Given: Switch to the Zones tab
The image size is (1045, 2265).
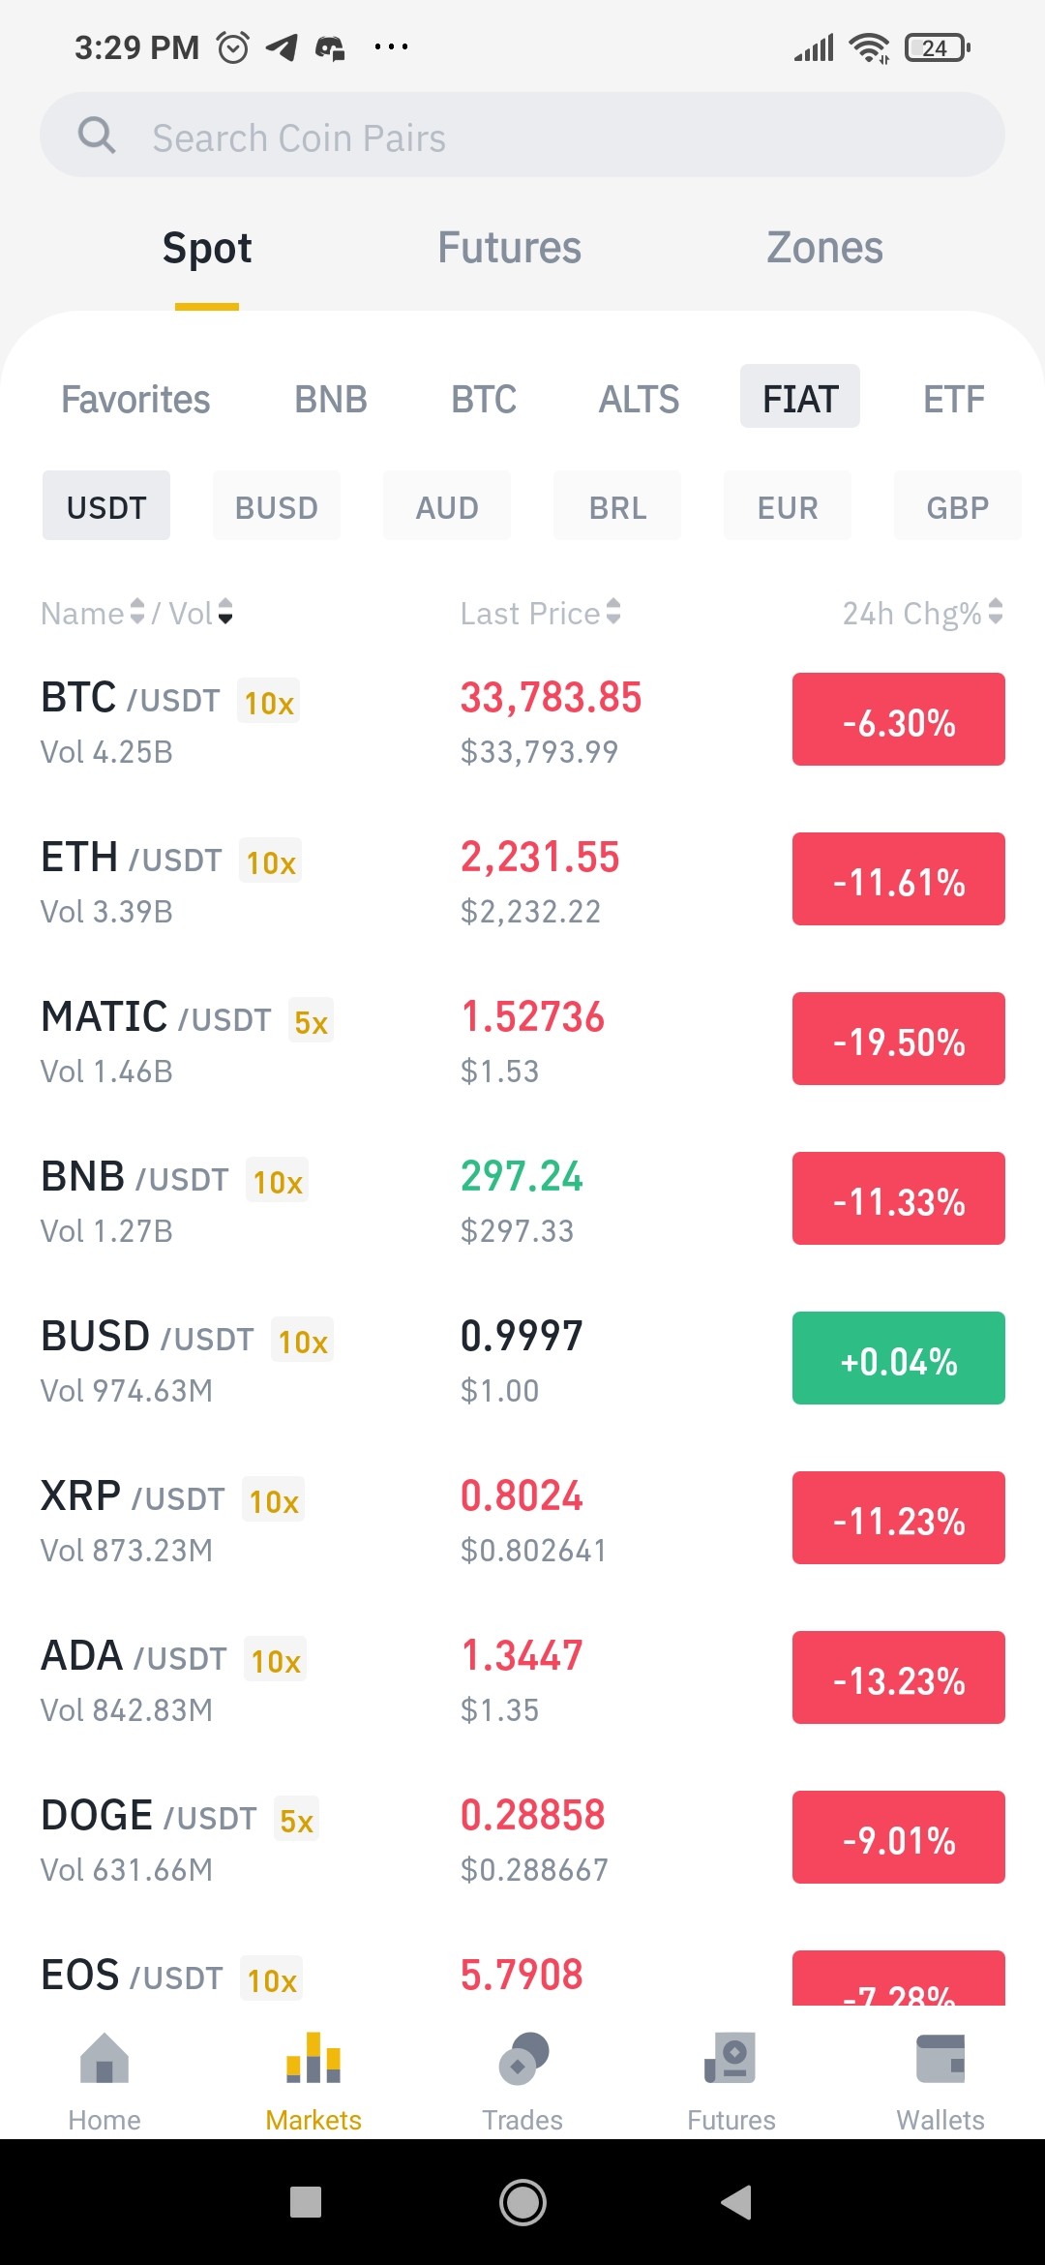Looking at the screenshot, I should [x=825, y=248].
